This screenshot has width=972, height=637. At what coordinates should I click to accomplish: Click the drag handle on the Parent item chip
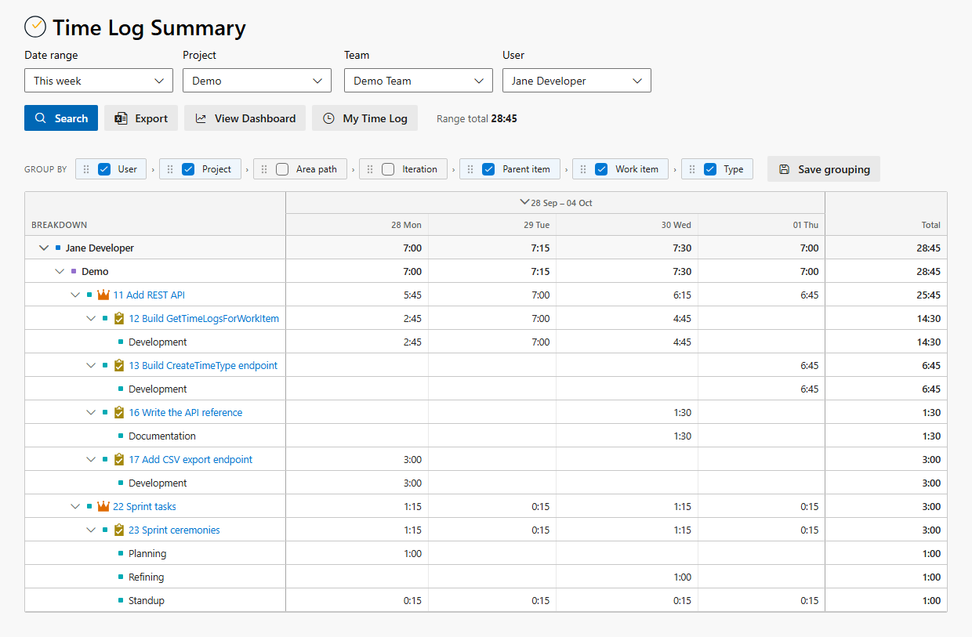pyautogui.click(x=470, y=169)
